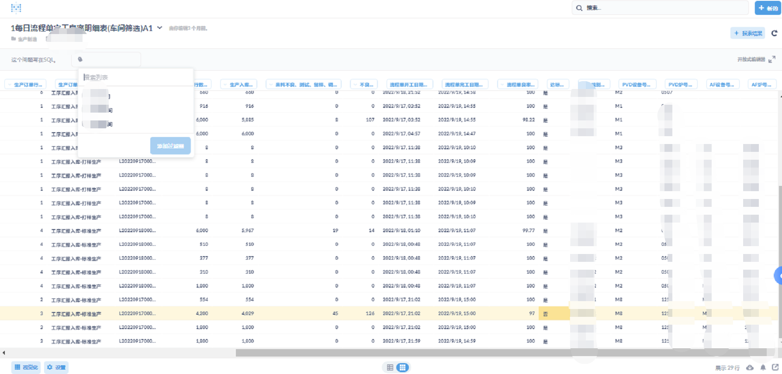
Task: Open the 生产入库... column header menu
Action: pos(239,84)
